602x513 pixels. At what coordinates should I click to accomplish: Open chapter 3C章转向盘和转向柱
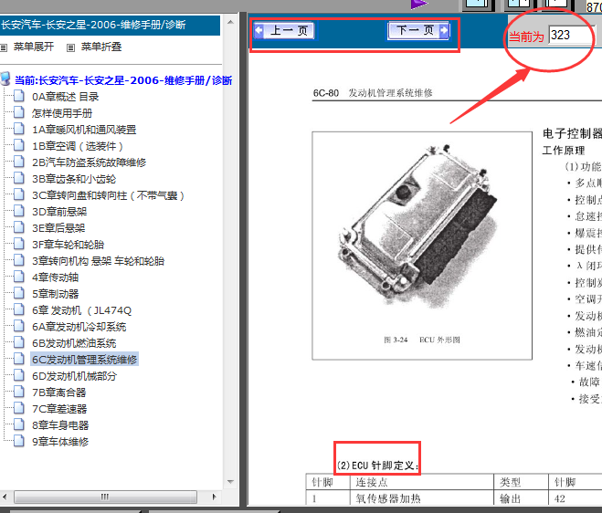coord(109,195)
